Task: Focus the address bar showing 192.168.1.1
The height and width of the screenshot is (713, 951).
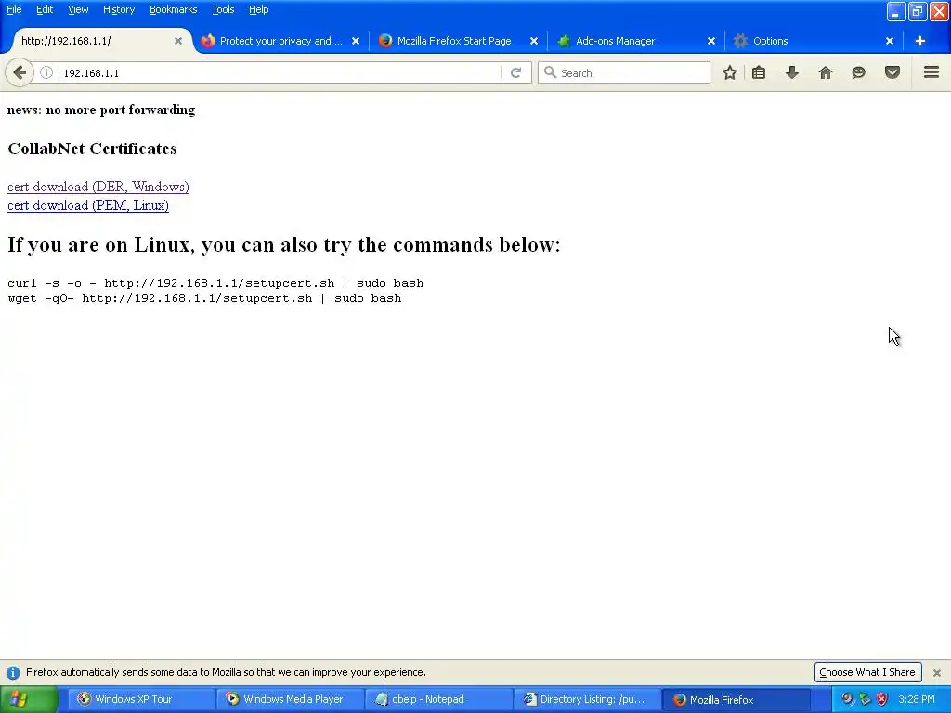Action: tap(279, 72)
